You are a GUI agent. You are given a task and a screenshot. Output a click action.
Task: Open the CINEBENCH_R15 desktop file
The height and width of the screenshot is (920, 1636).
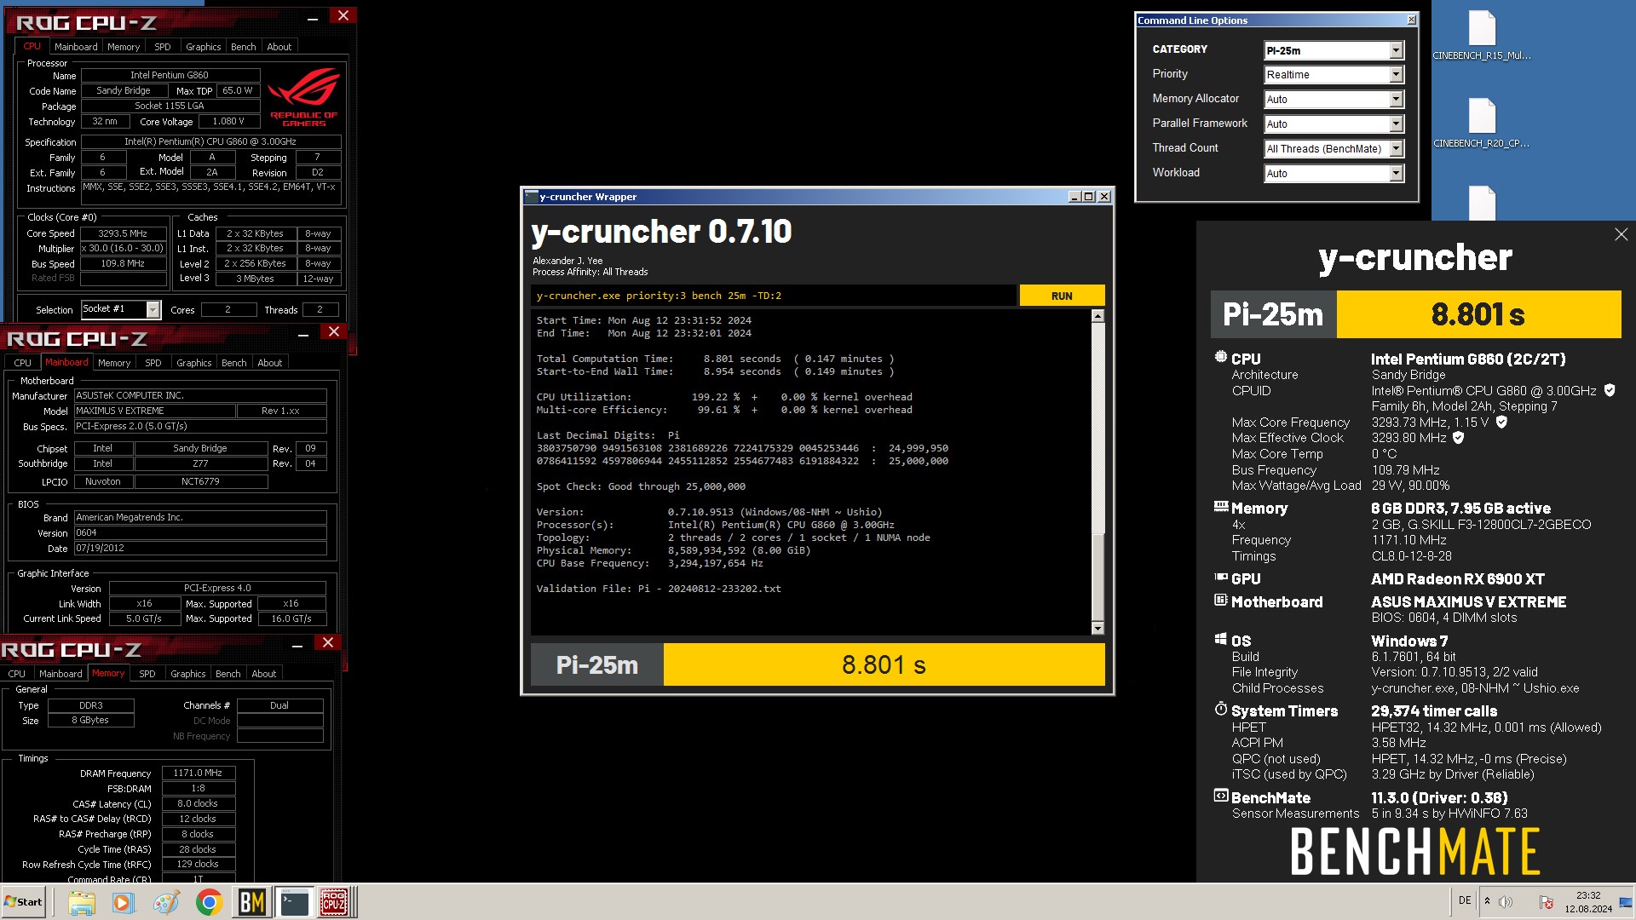click(x=1482, y=36)
